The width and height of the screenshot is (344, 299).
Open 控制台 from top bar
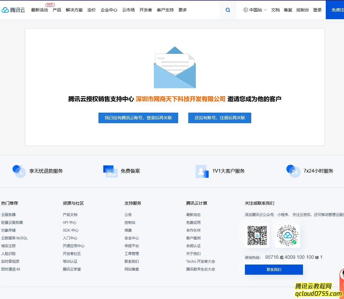pos(303,10)
